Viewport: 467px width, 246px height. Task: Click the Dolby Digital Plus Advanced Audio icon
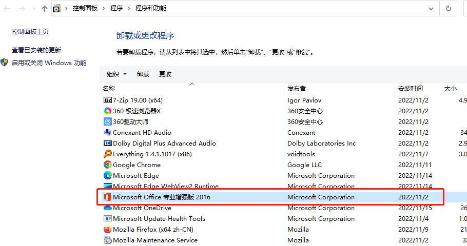[x=108, y=143]
